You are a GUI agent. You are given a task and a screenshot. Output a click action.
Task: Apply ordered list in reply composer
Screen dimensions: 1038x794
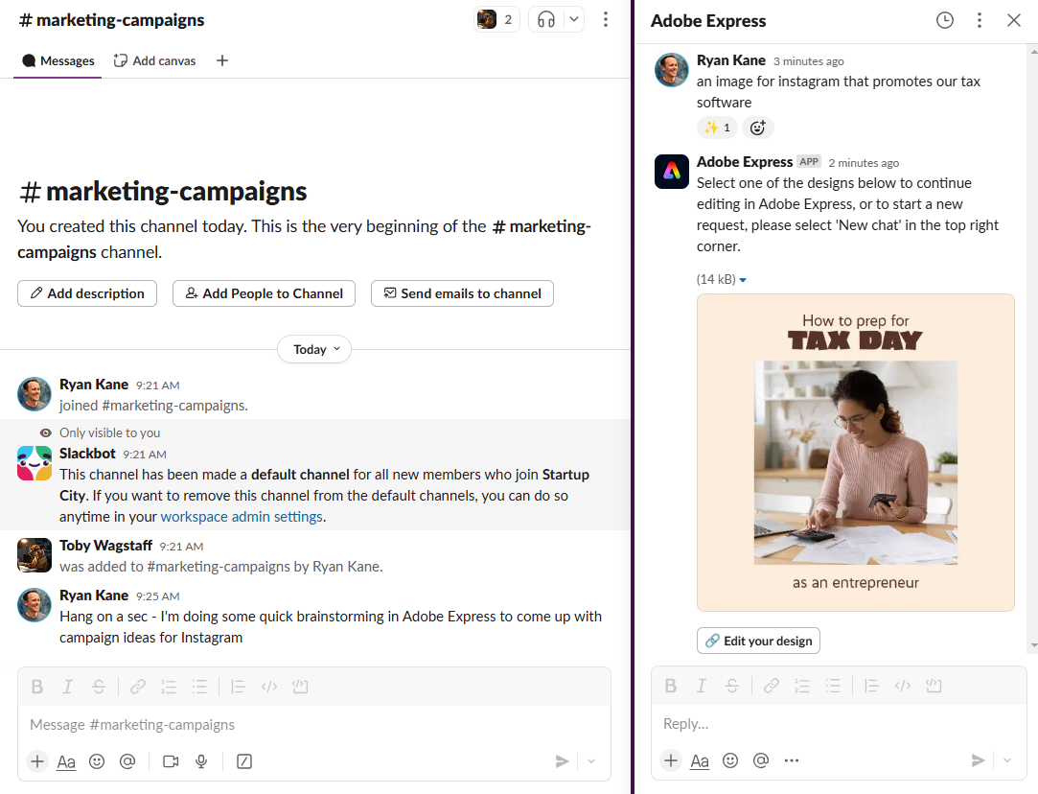click(802, 686)
